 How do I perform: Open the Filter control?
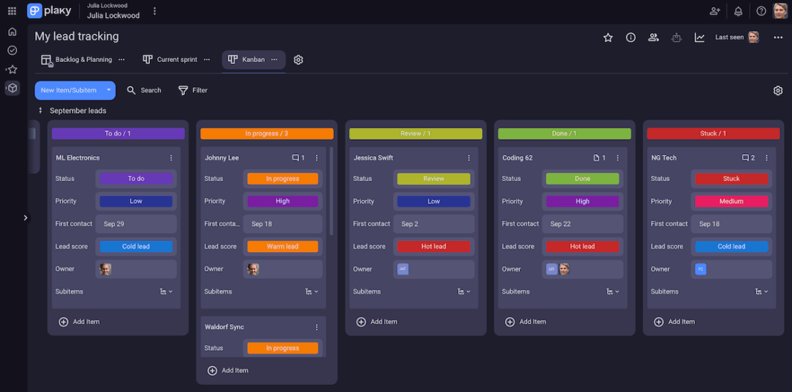[x=193, y=91]
